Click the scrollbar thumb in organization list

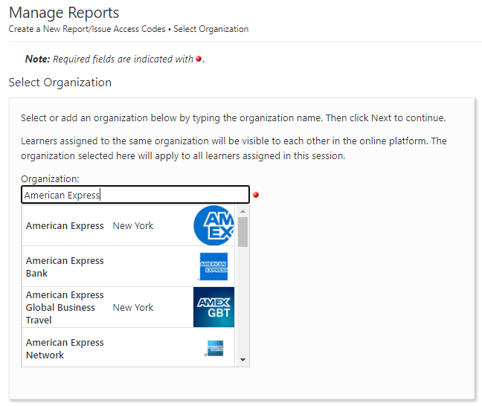click(x=242, y=232)
